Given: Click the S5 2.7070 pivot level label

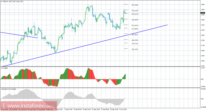Looking at the screenshot, I should pos(135,49).
